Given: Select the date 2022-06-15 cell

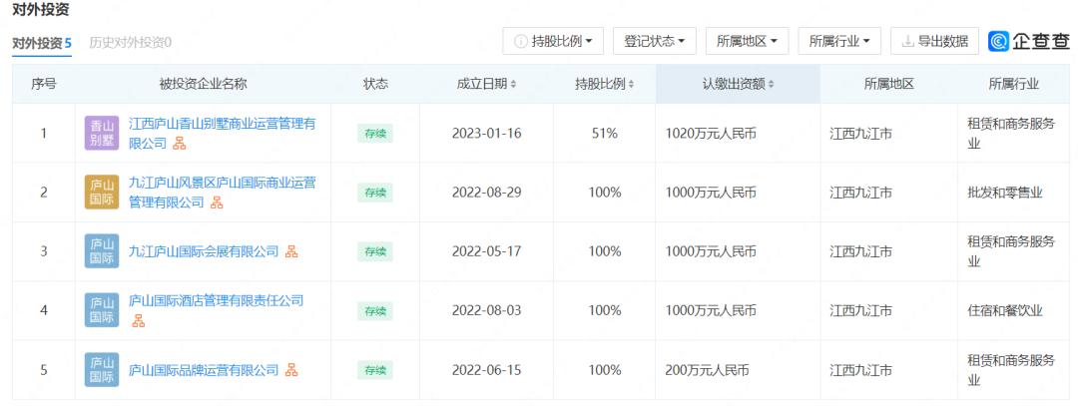Looking at the screenshot, I should (x=487, y=370).
